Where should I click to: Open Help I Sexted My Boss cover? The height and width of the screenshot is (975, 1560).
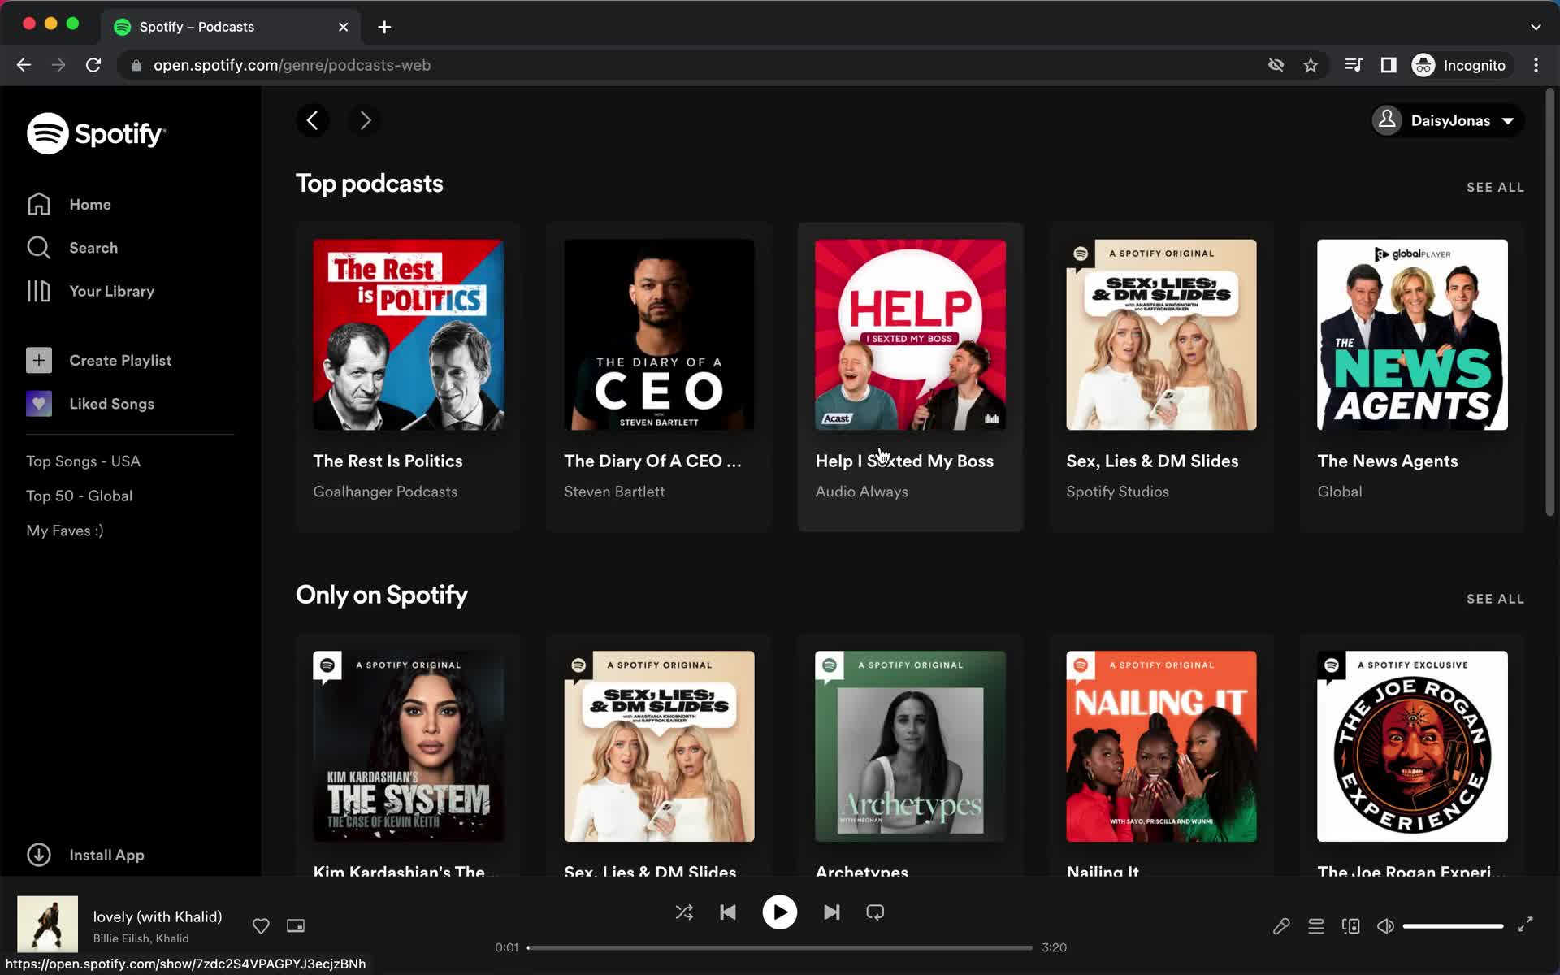[x=910, y=335]
